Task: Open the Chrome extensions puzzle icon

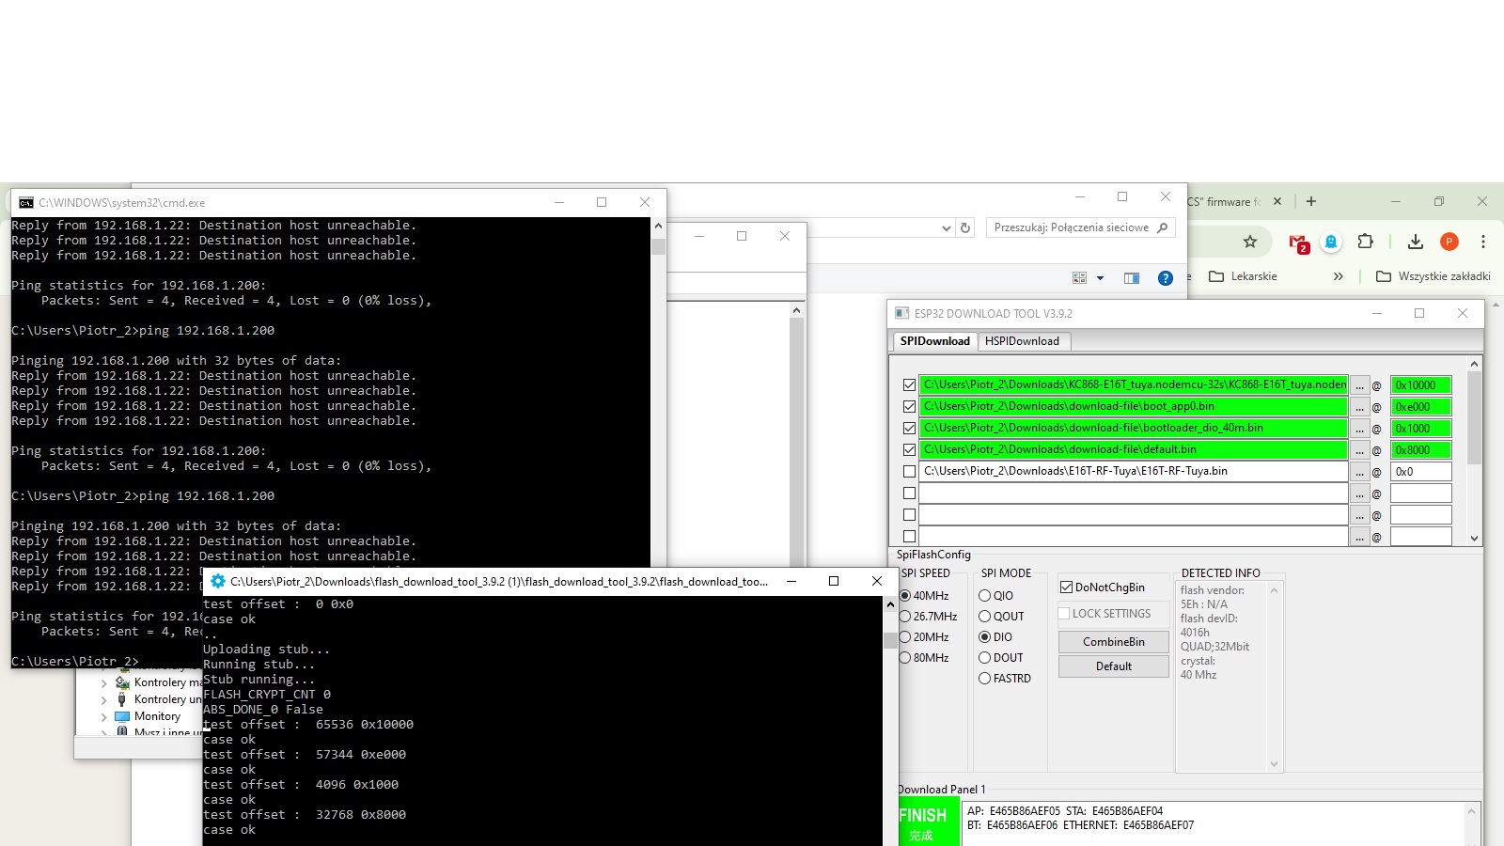Action: tap(1365, 242)
